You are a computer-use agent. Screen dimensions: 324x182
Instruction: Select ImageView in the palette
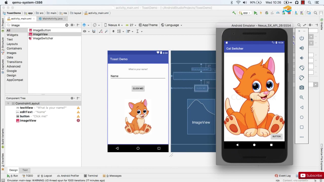pos(40,34)
